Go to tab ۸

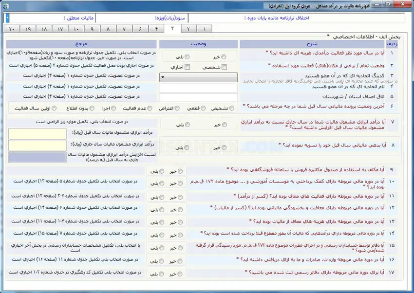click(x=108, y=29)
